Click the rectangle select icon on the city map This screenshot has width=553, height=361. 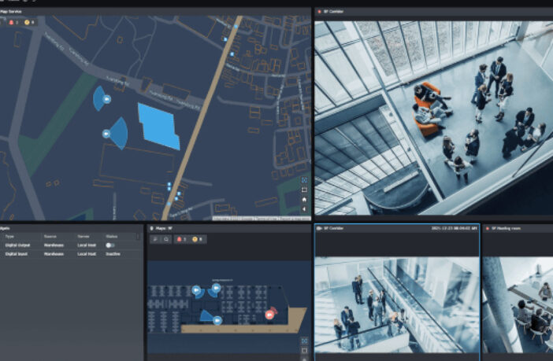(304, 190)
